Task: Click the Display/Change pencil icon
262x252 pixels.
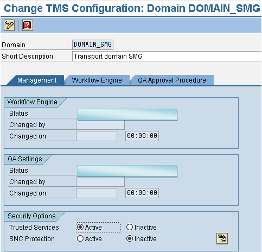Action: [x=9, y=26]
